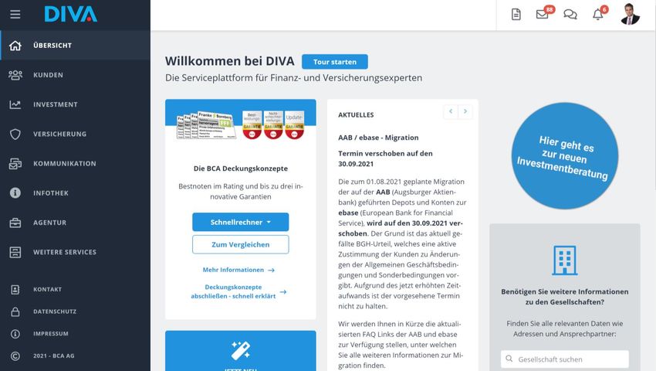Open the round Investmentberatung banner

(564, 156)
